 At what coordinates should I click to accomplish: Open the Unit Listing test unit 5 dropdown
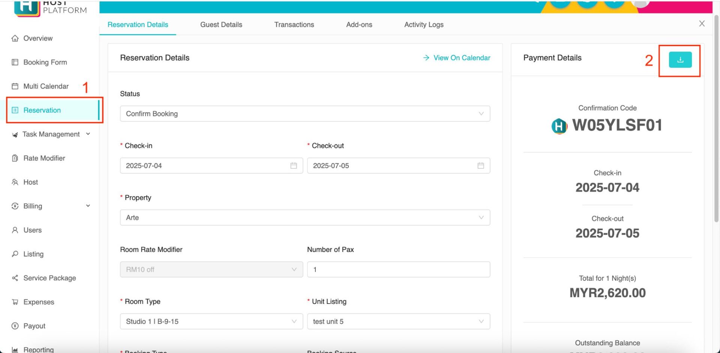(399, 321)
